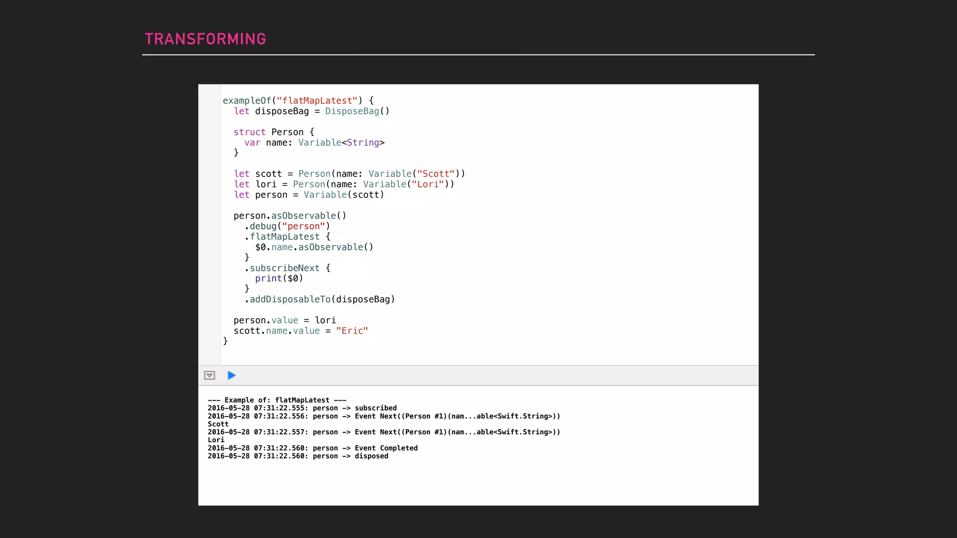
Task: Click the 'Event Completed' console line
Action: coord(313,448)
